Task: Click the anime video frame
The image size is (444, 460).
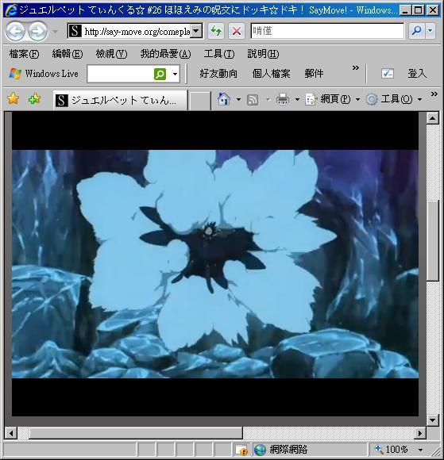Action: [x=215, y=264]
